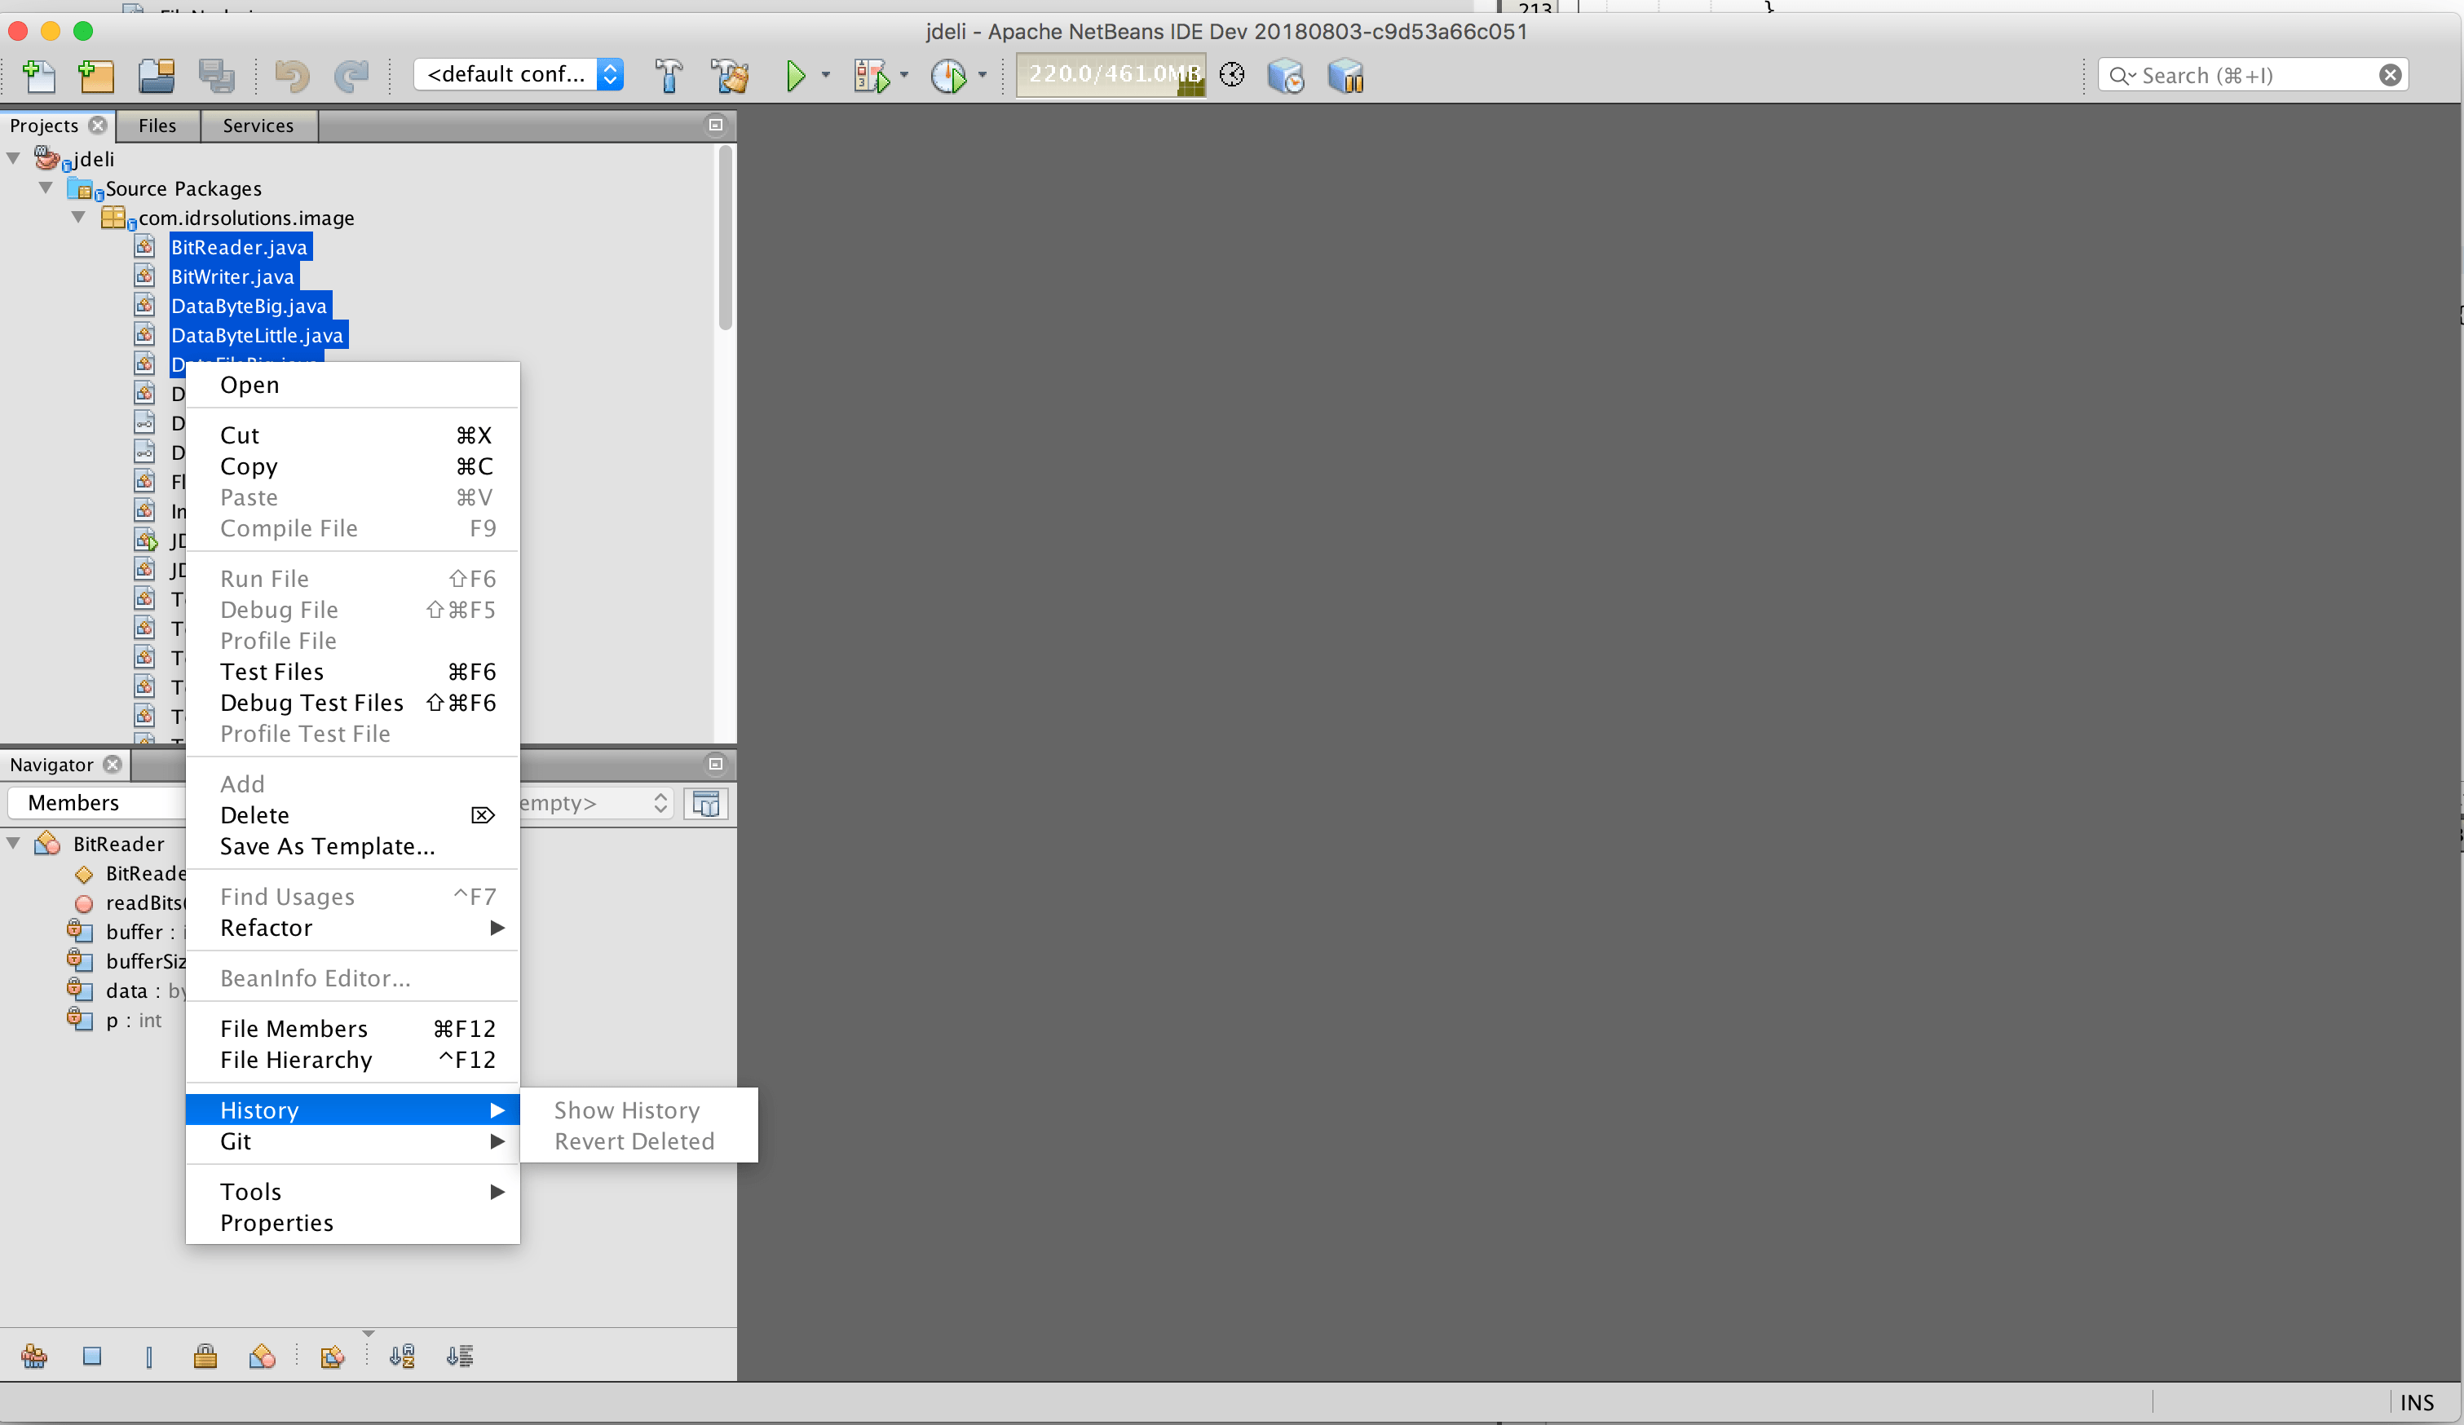Click the garbage collection icon beside memory meter
The height and width of the screenshot is (1425, 2464).
(x=1232, y=75)
